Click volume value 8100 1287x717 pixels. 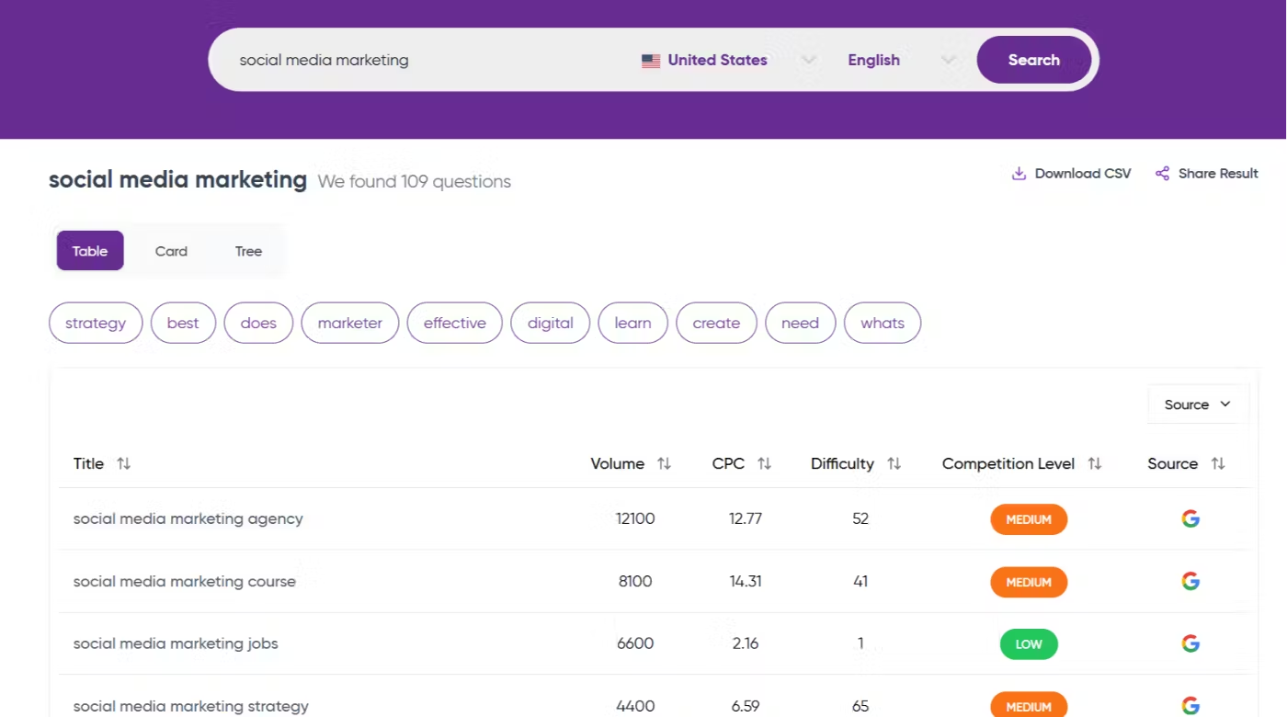(x=635, y=581)
